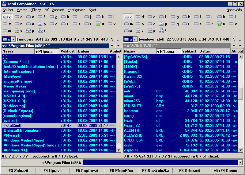Open right panel drive dropdown list
The image size is (245, 175).
(135, 39)
